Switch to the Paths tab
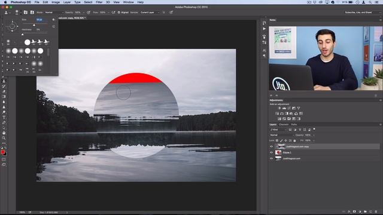383x215 pixels. (294, 125)
